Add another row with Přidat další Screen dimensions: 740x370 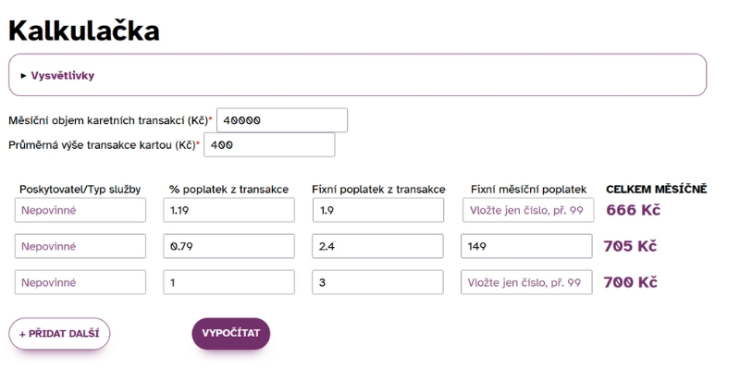(59, 334)
